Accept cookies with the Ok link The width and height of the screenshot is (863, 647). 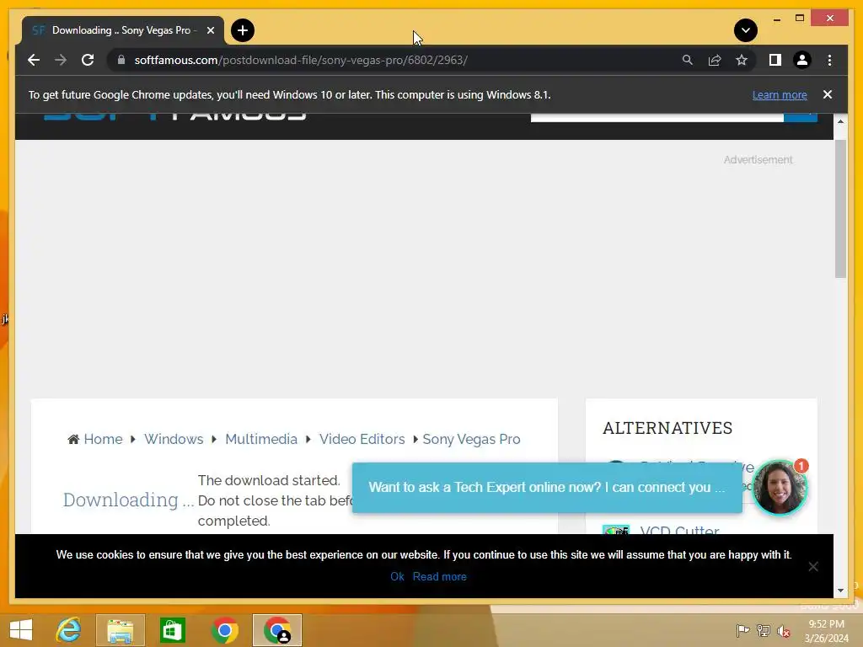point(397,576)
